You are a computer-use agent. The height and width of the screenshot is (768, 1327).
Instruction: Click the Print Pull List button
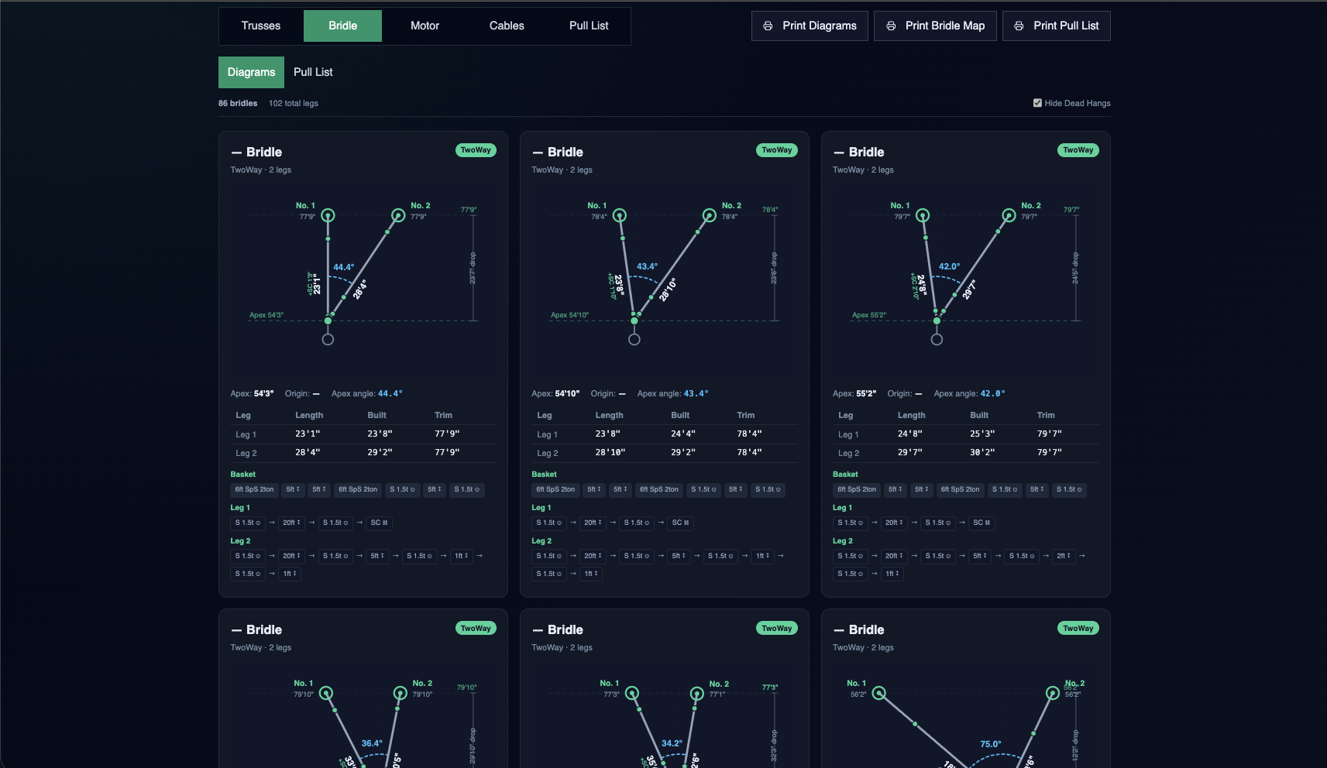(1056, 26)
